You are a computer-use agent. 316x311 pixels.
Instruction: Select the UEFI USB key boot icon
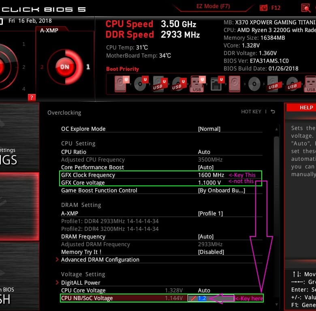pyautogui.click(x=198, y=84)
